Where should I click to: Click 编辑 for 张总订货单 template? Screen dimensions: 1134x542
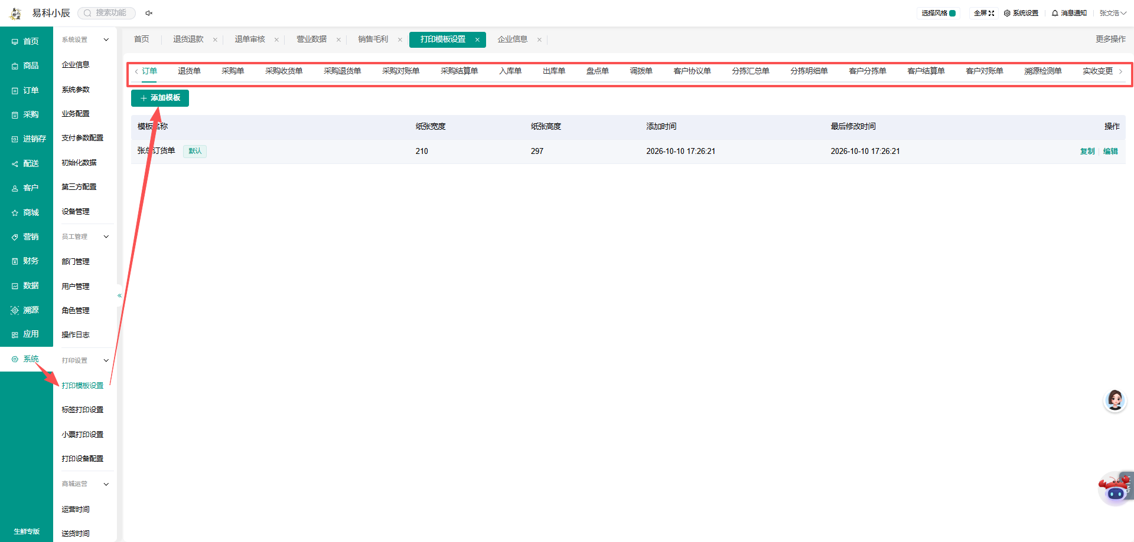(1110, 152)
